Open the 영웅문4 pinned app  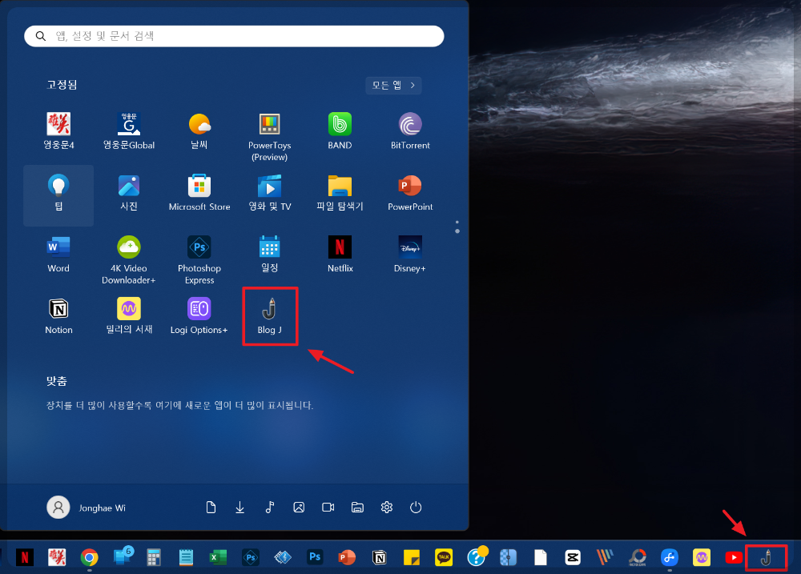point(58,131)
